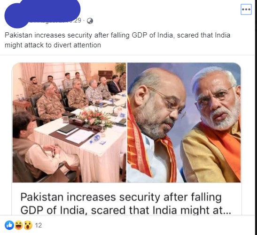The image size is (257, 235).
Task: Click caption text 'might attack to divert attention'
Action: pos(53,45)
